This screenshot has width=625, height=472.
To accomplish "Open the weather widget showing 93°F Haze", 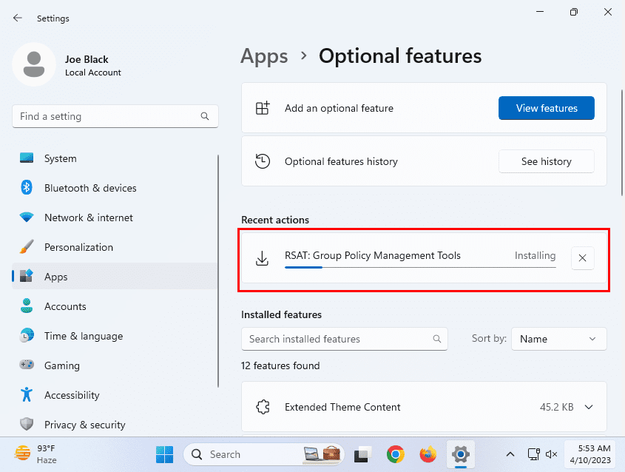I will click(35, 454).
